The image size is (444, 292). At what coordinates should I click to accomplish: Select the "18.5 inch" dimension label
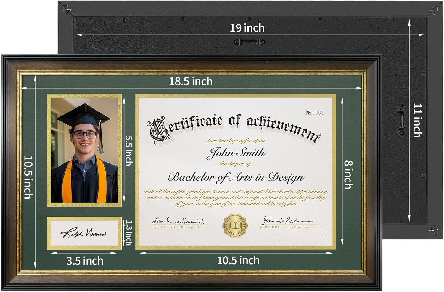pos(191,81)
